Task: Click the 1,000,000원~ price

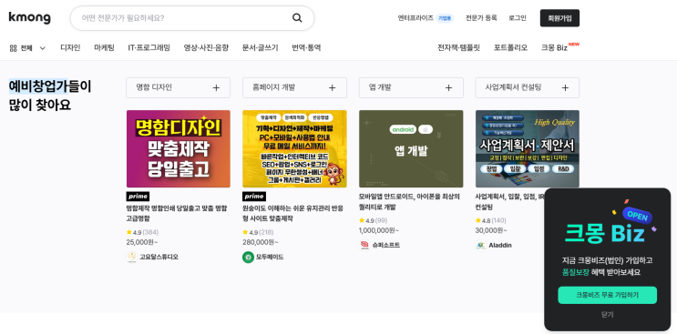Action: (379, 230)
